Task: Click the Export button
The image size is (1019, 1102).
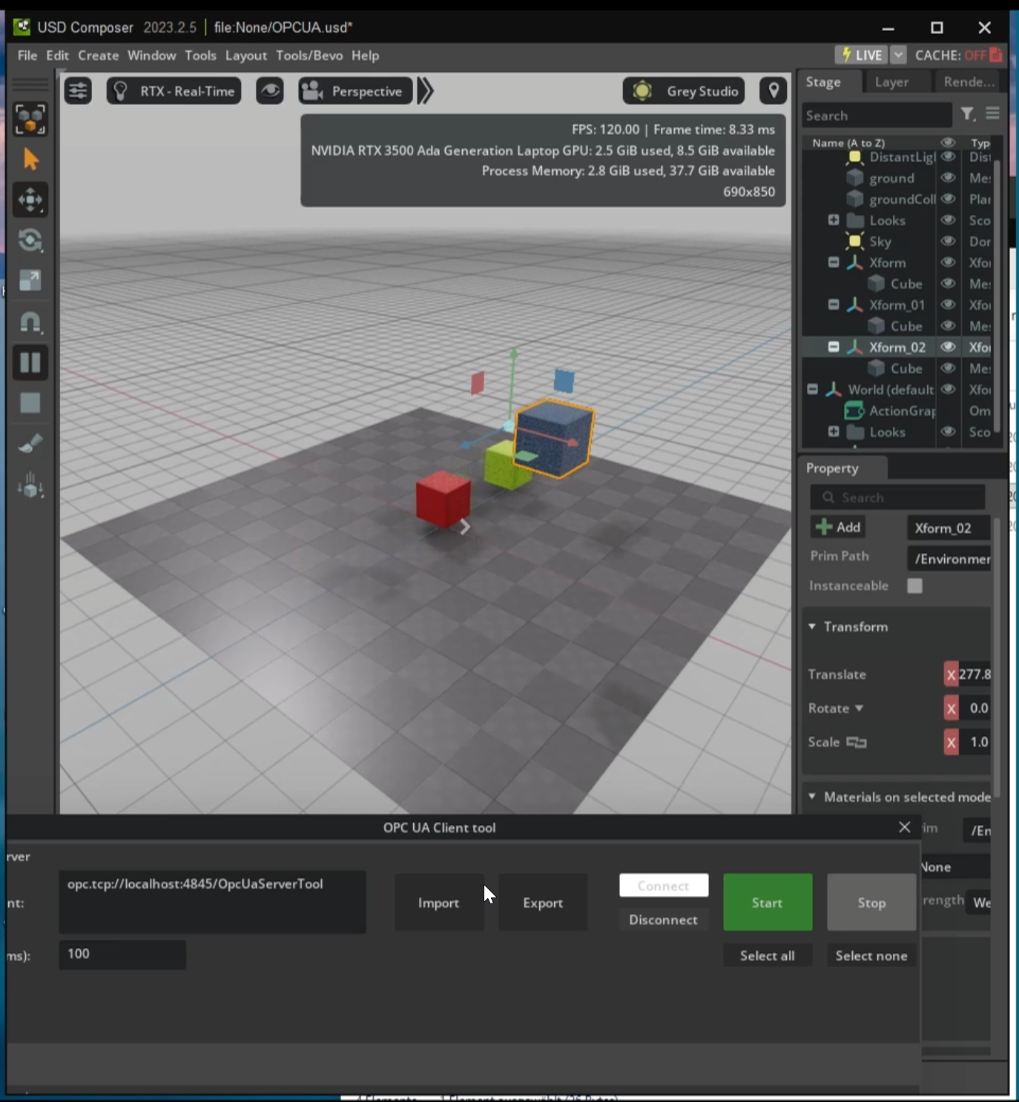Action: click(543, 903)
